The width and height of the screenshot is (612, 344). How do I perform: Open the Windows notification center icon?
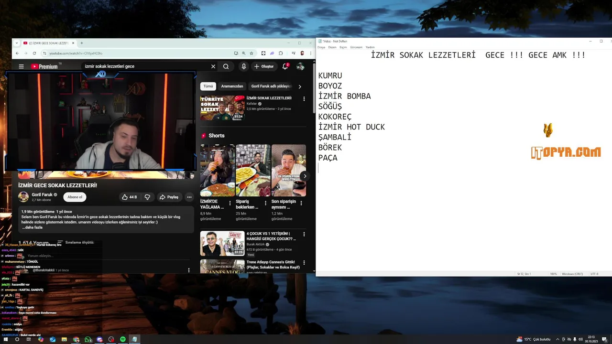pos(604,339)
